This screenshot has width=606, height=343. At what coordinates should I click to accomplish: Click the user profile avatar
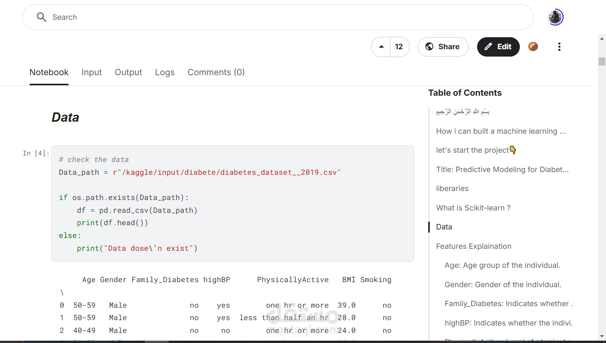[x=555, y=17]
